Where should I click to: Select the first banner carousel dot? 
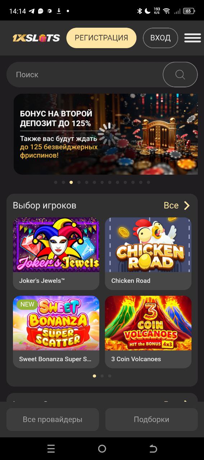pos(56,182)
